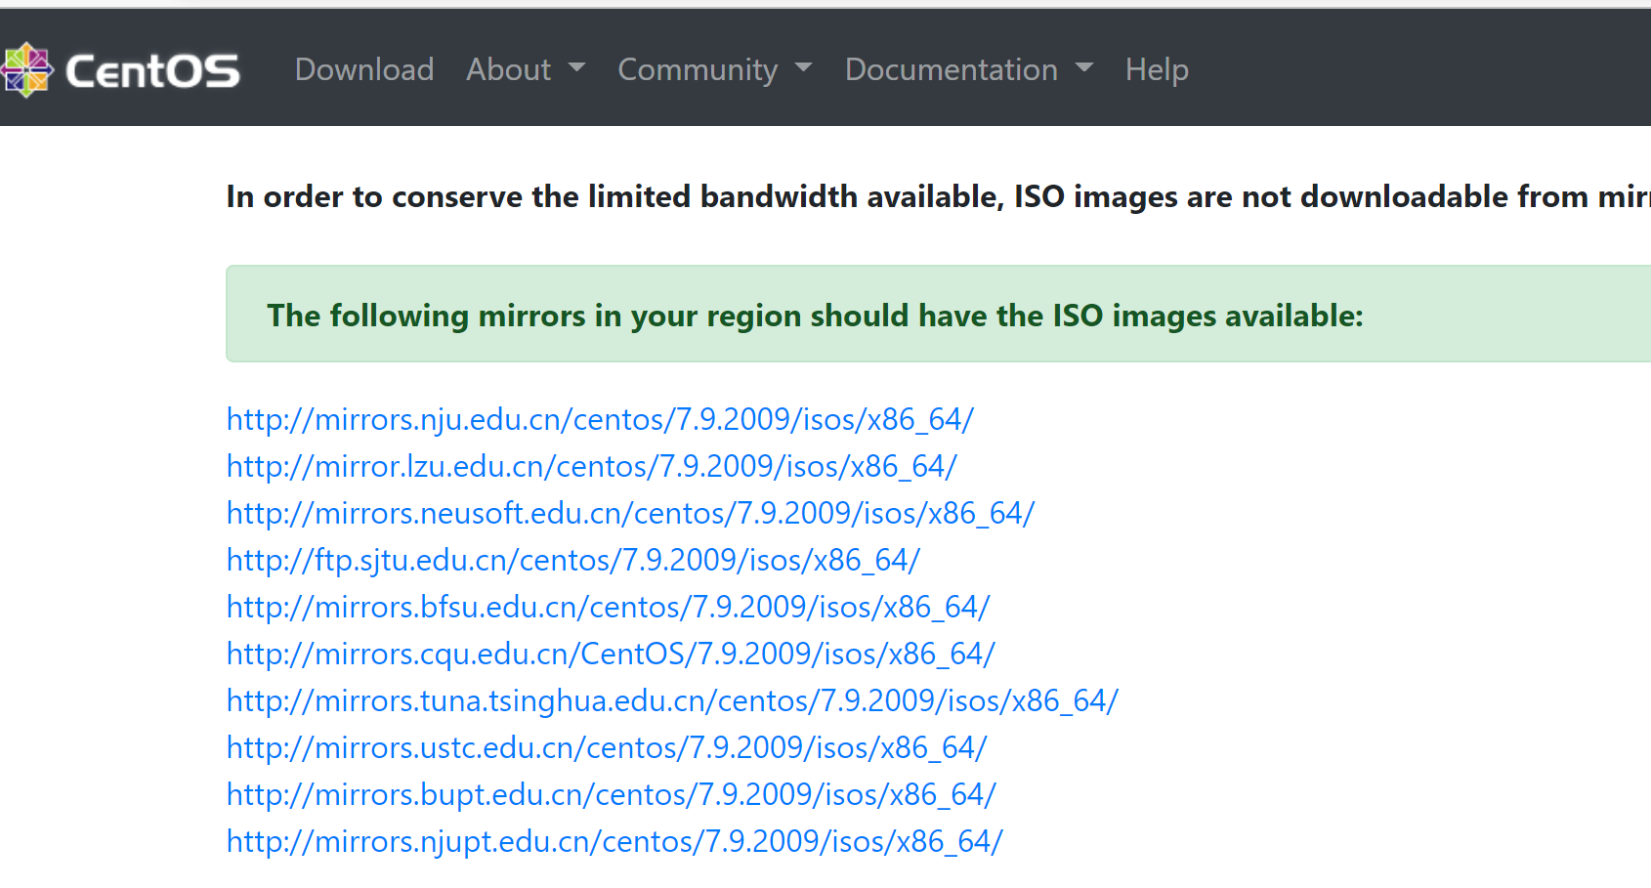The height and width of the screenshot is (888, 1651).
Task: Click the green mirrors availability notice box
Action: click(938, 315)
